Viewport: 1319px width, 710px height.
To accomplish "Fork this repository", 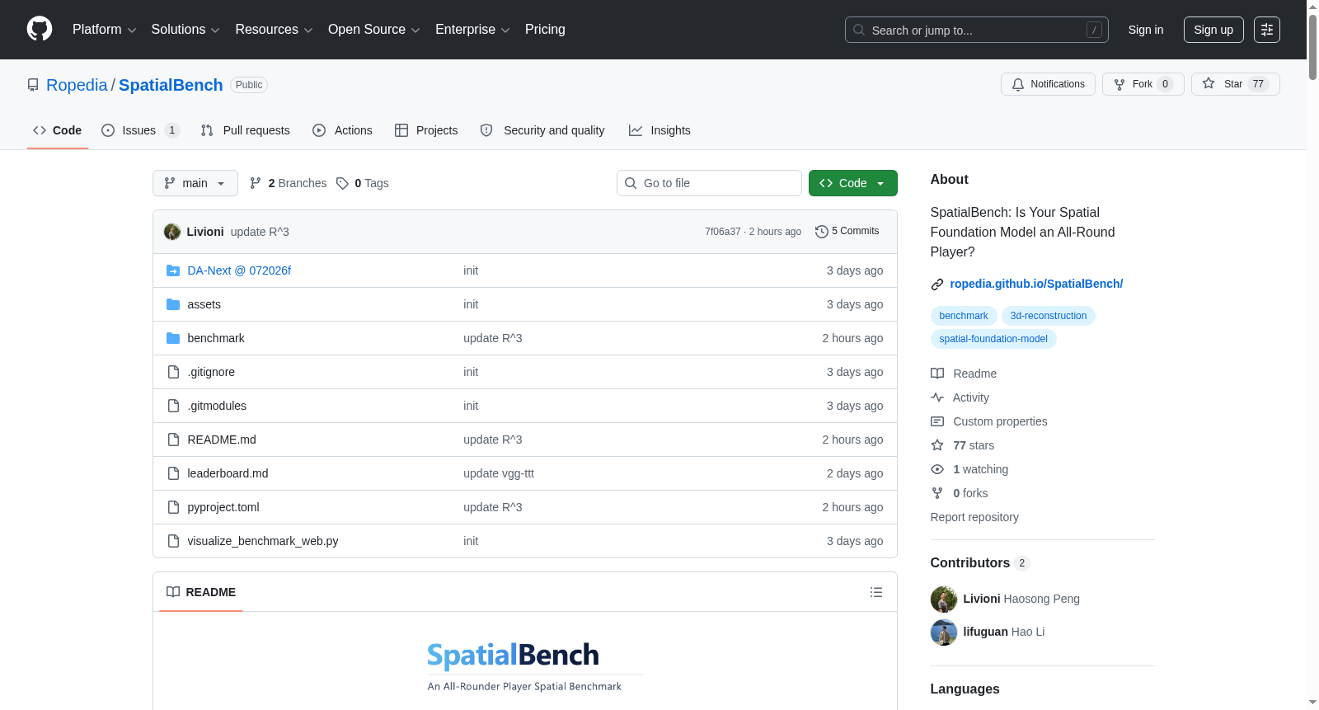I will [1143, 84].
